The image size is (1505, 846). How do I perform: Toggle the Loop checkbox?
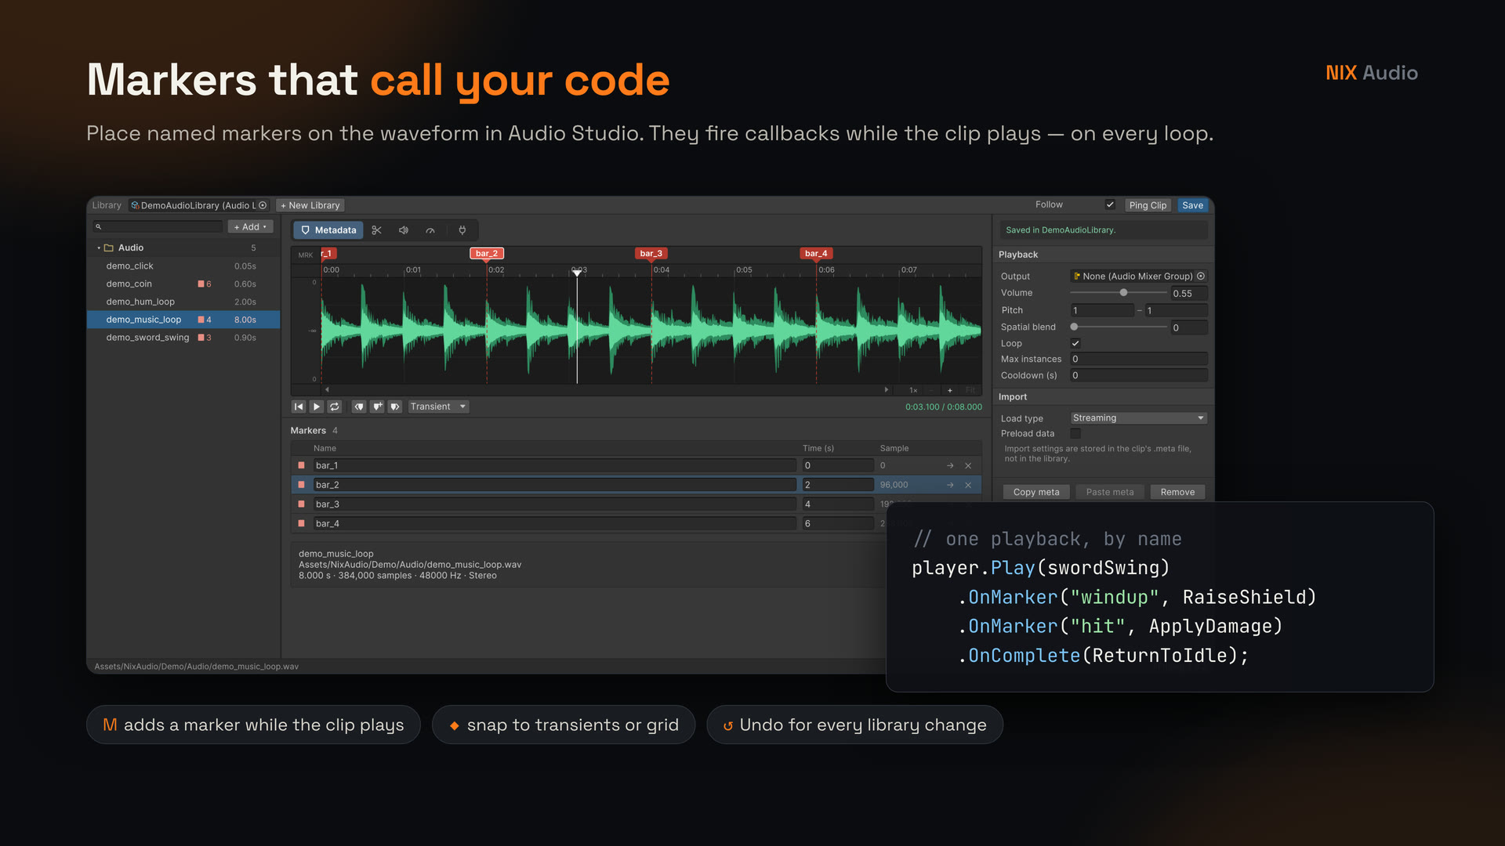click(x=1075, y=343)
